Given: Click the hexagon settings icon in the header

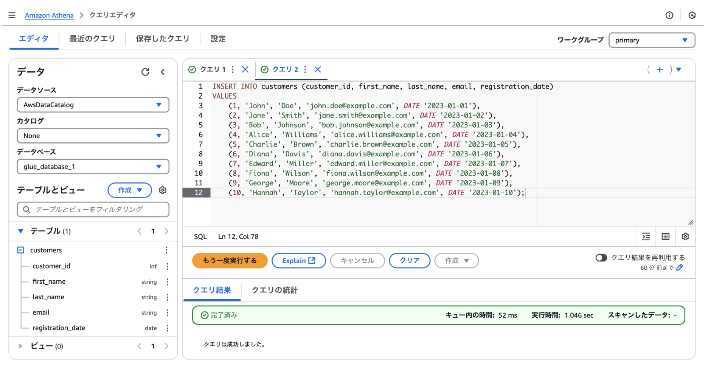Looking at the screenshot, I should (x=692, y=15).
